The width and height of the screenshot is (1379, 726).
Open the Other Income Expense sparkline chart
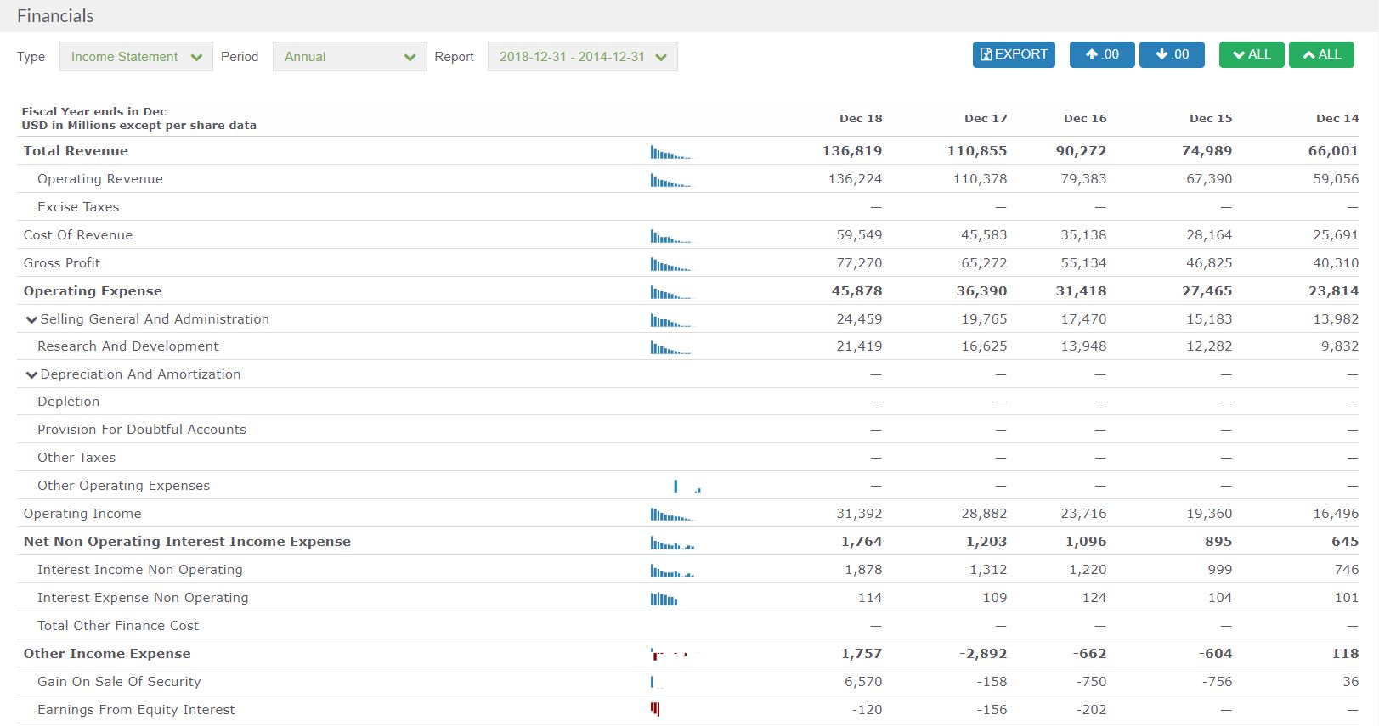[x=674, y=654]
